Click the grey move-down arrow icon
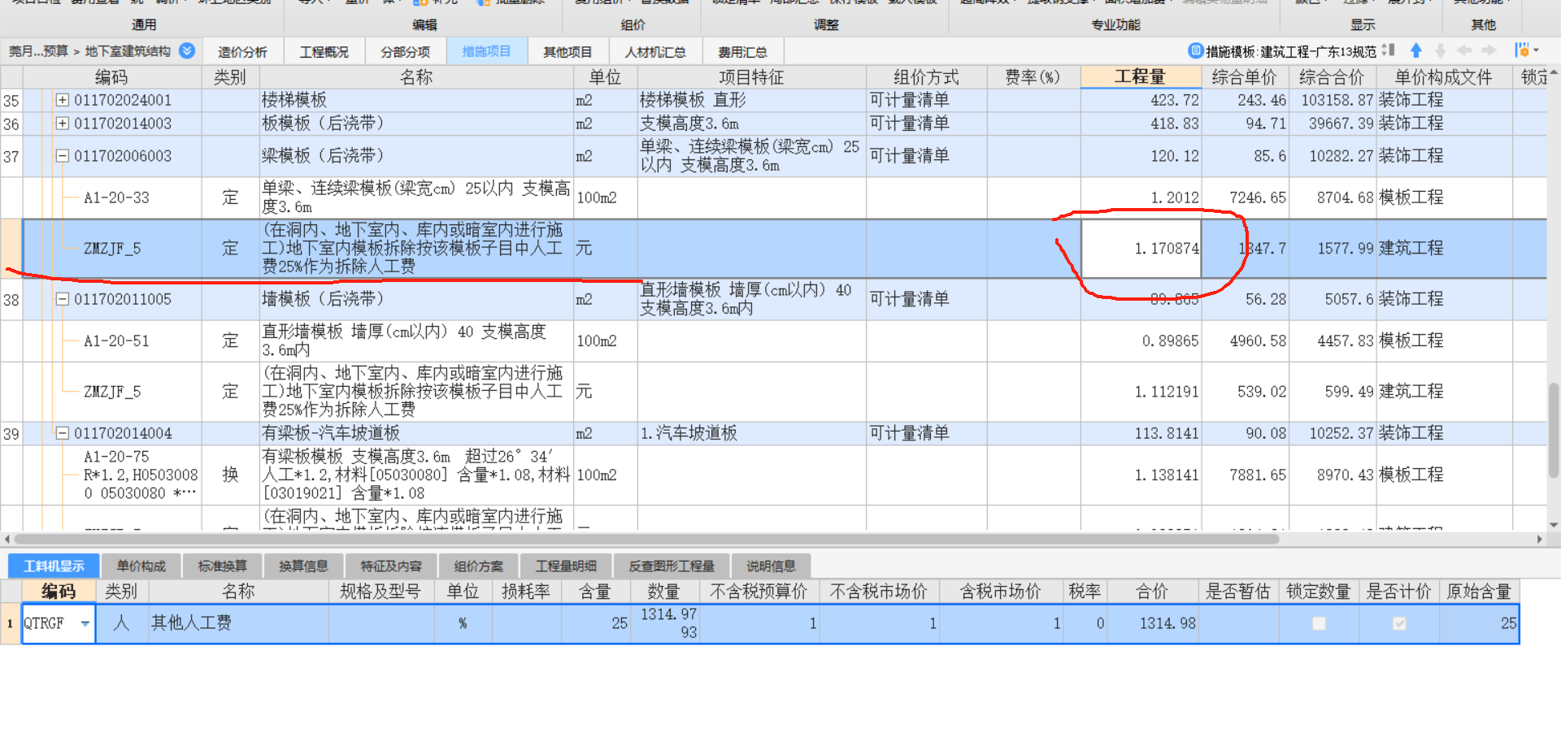 point(1441,50)
